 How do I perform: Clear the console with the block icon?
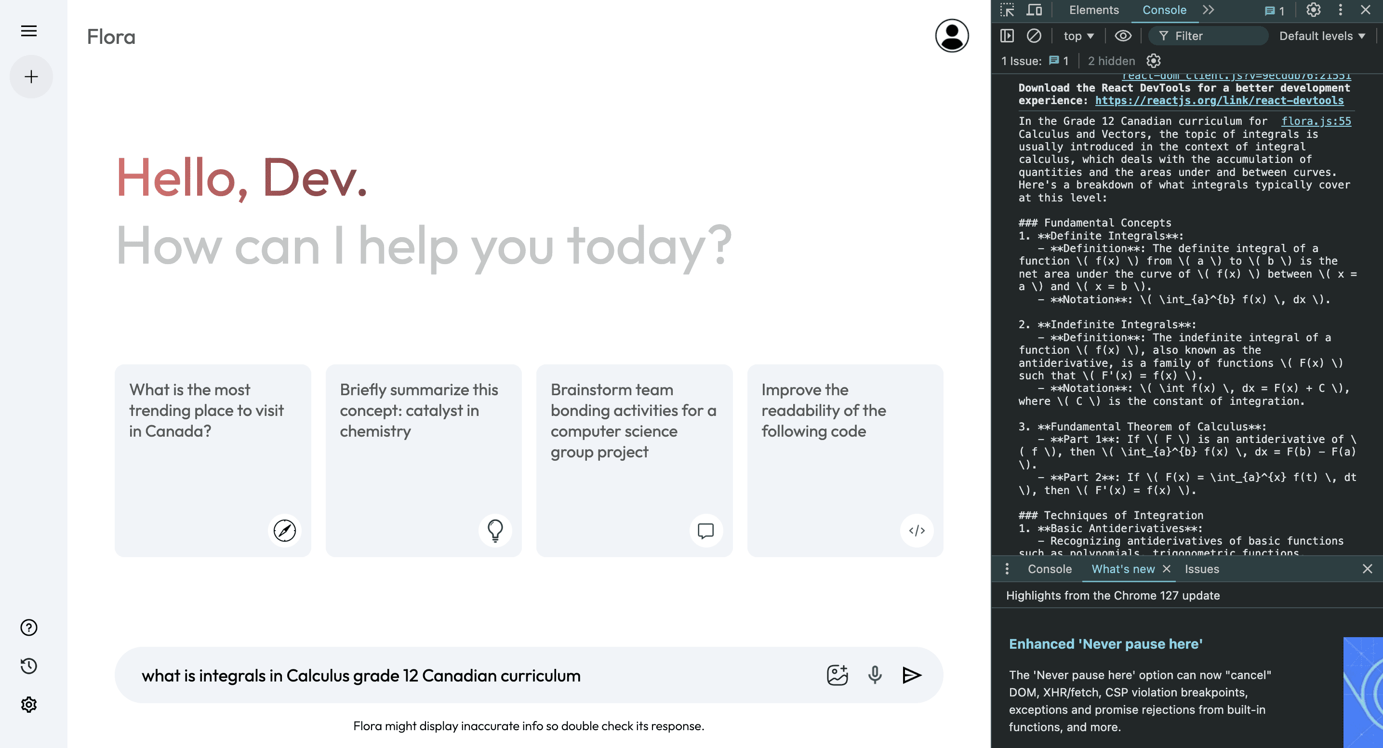[1034, 36]
